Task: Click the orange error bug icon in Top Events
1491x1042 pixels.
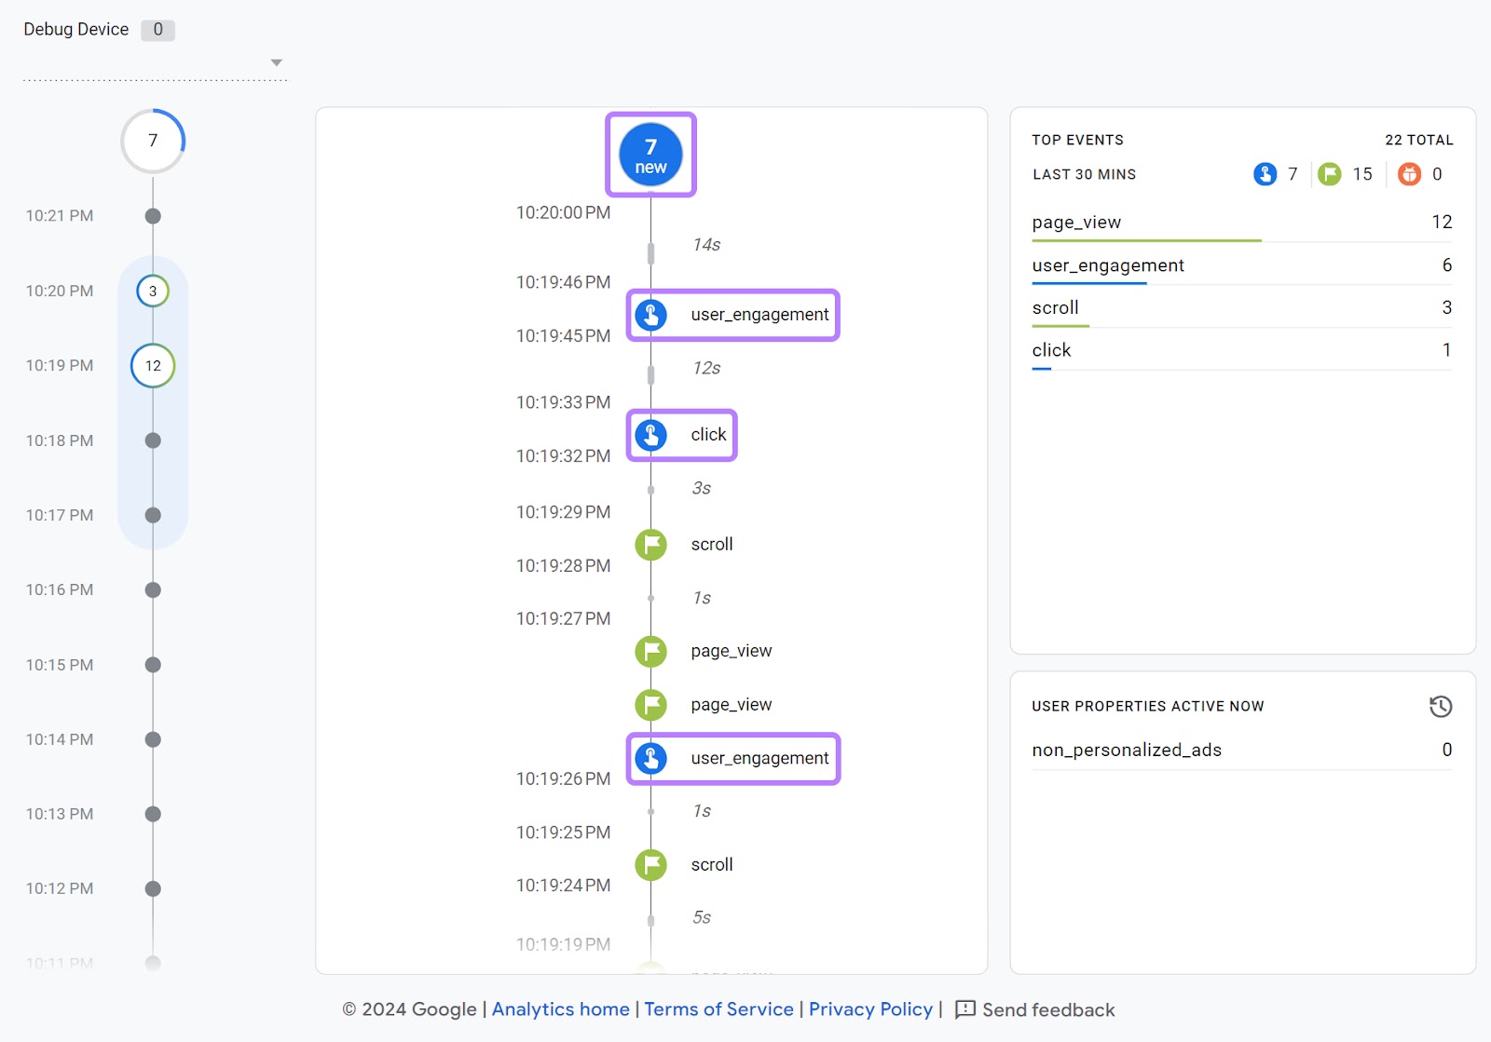Action: click(x=1410, y=174)
